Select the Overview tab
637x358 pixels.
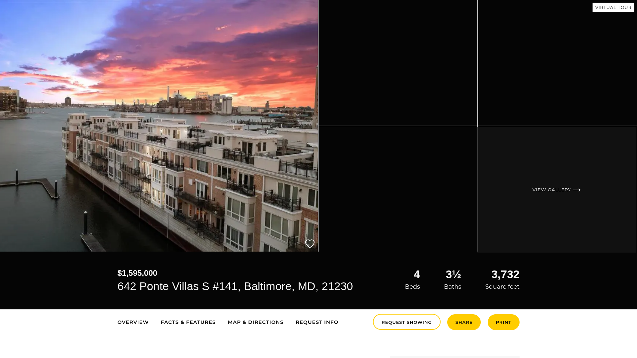(x=133, y=322)
